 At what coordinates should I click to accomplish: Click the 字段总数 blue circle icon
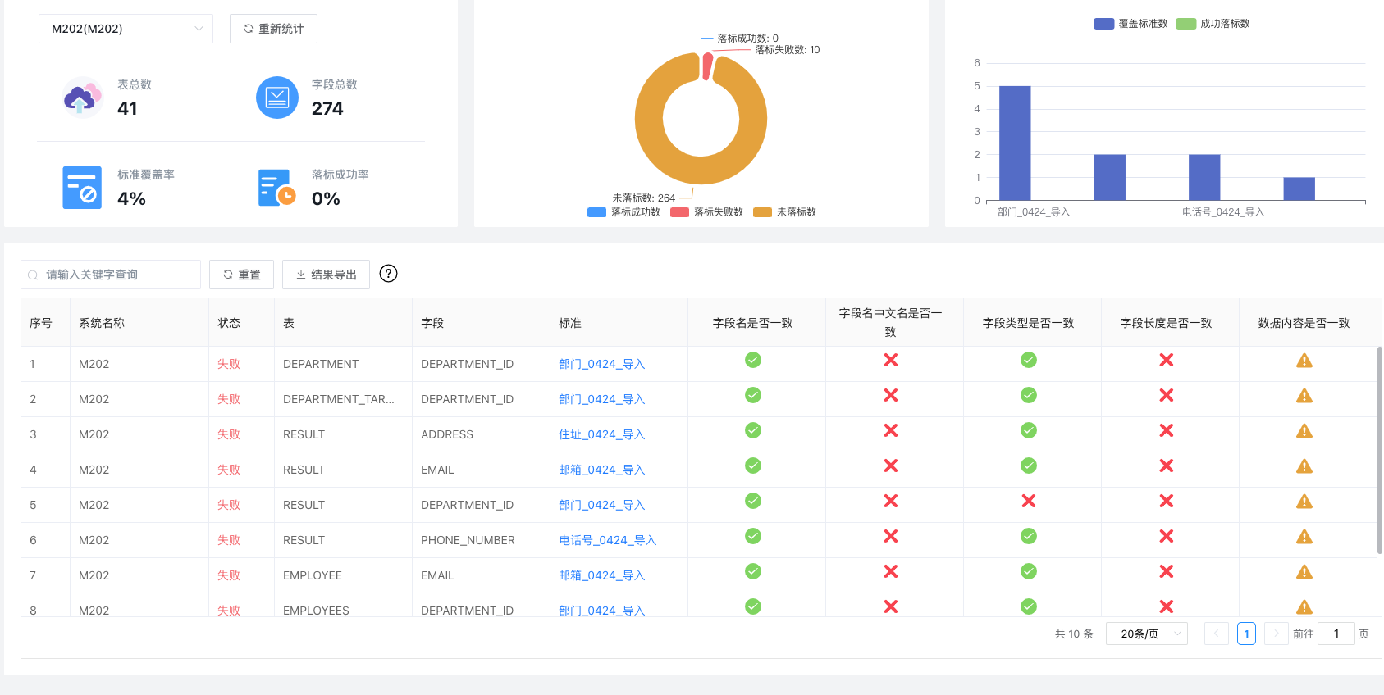pyautogui.click(x=277, y=98)
